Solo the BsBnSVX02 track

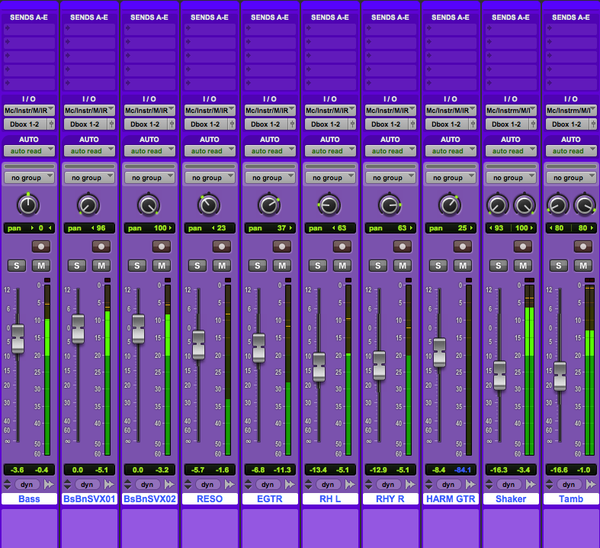tap(137, 266)
